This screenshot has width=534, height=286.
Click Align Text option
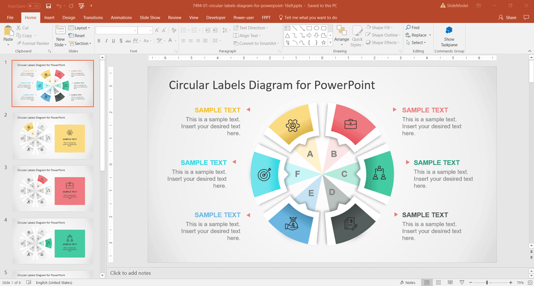[x=247, y=35]
